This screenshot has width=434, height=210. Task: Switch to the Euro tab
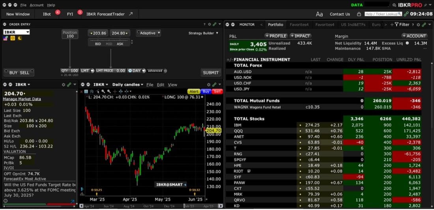[376, 24]
